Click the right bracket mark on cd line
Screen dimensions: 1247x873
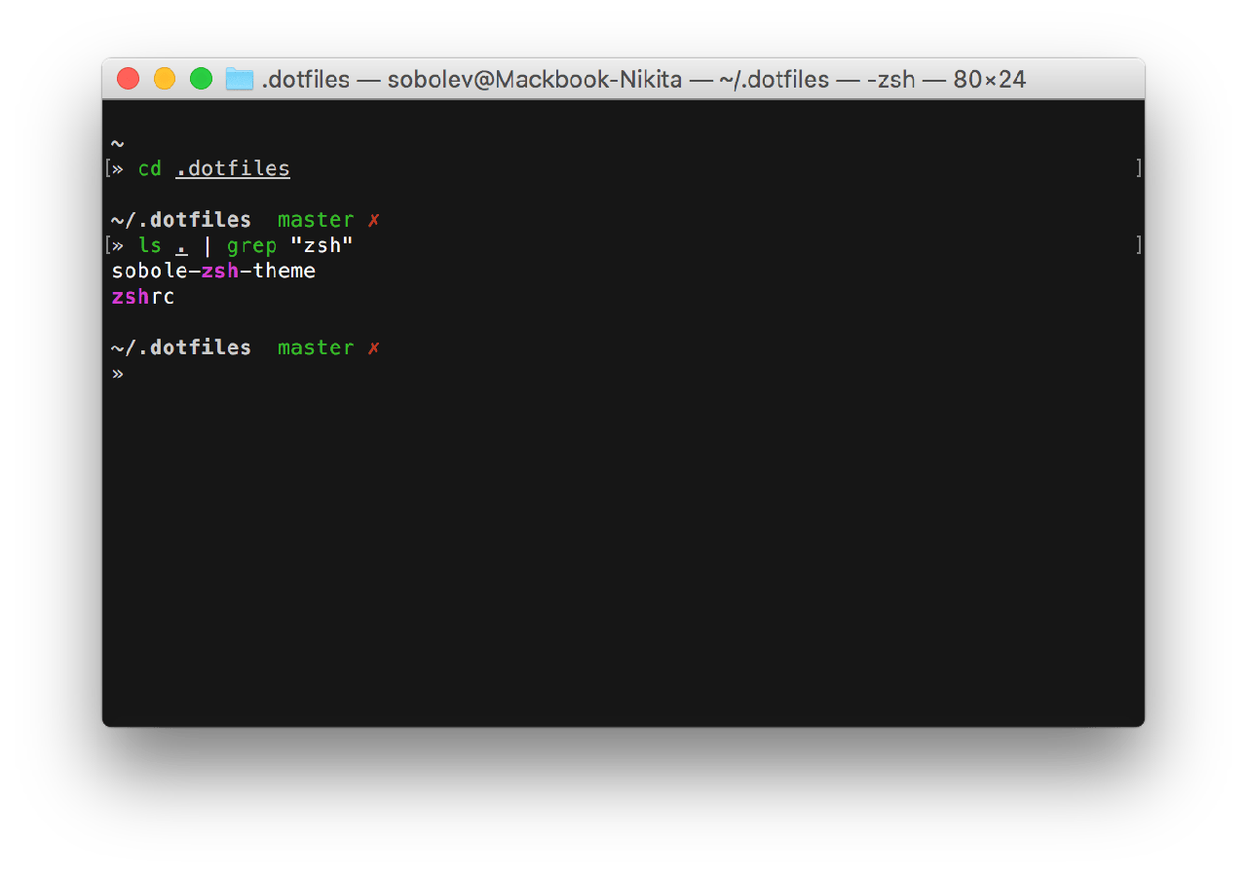[1138, 169]
